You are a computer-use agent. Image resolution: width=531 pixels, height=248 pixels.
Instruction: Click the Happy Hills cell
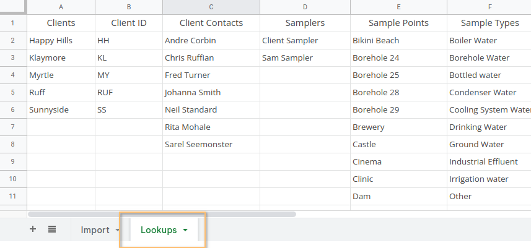[61, 40]
